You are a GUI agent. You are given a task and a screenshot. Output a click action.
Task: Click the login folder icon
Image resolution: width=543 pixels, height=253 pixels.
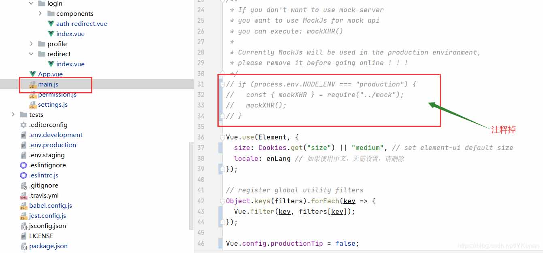[42, 4]
